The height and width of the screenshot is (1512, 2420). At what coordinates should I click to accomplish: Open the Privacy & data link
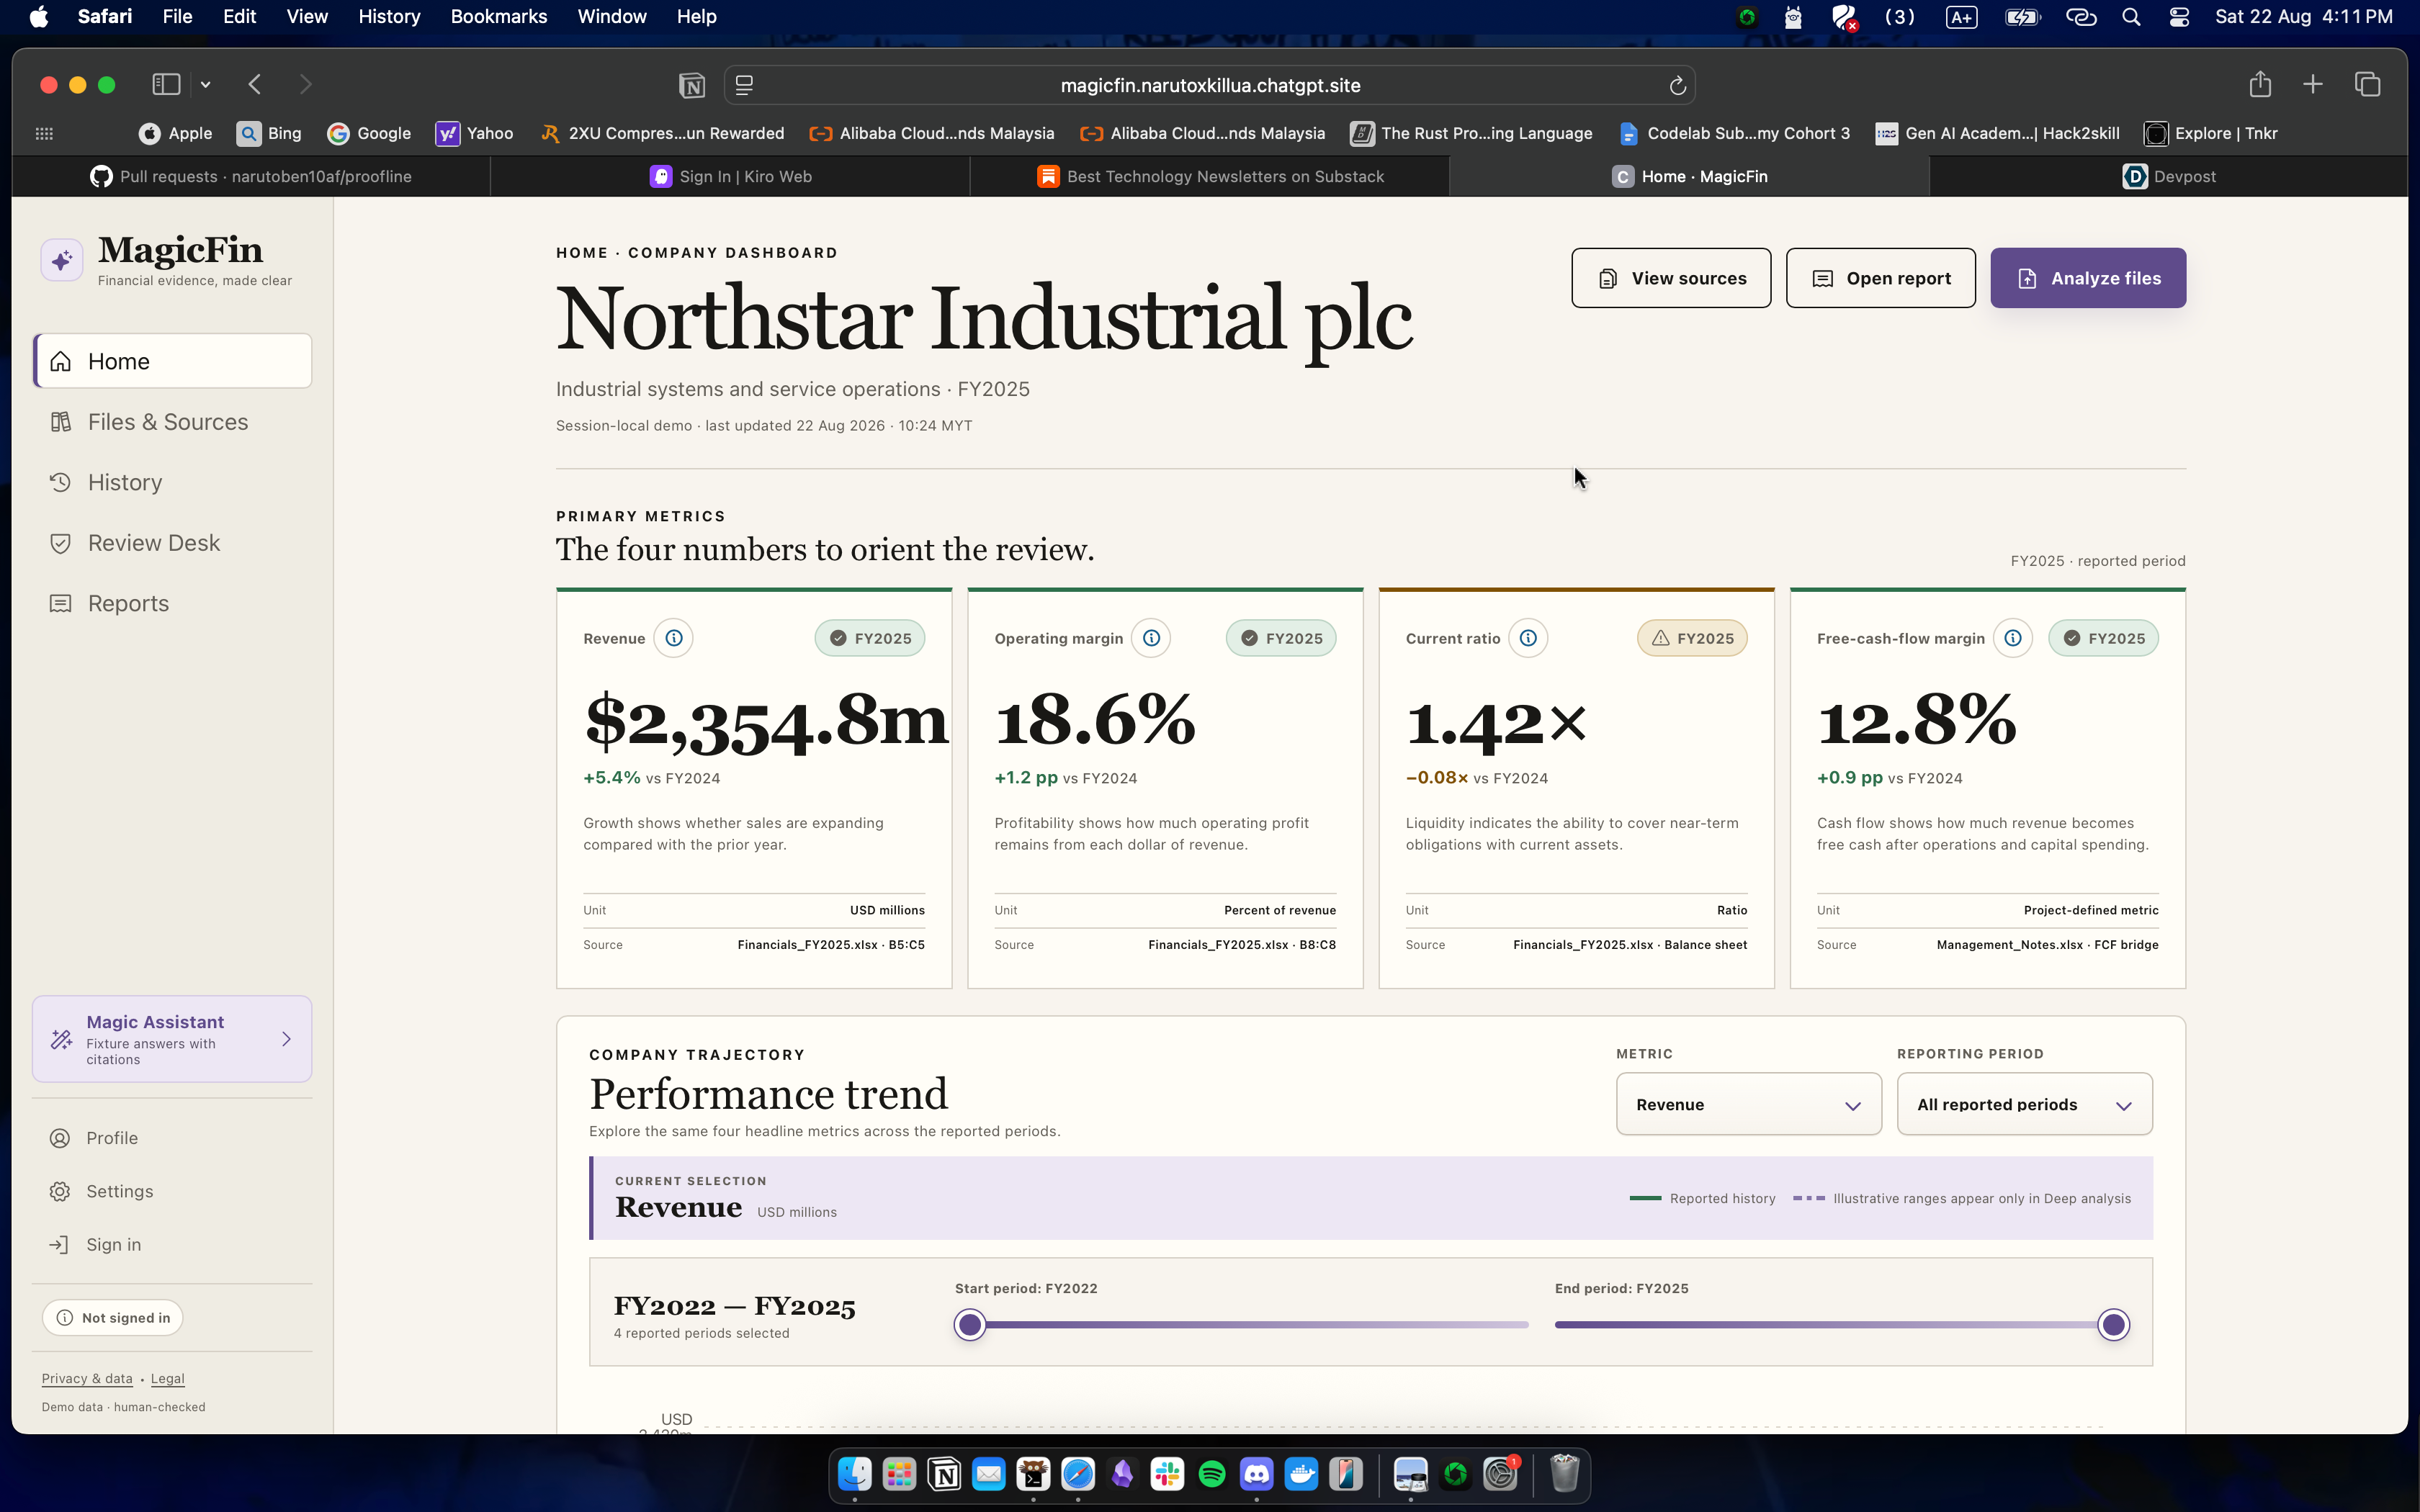point(87,1378)
